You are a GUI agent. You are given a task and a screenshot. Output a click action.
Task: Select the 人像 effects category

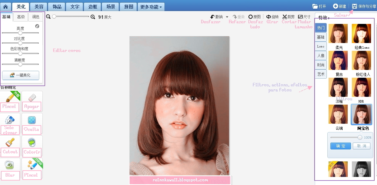point(321,56)
